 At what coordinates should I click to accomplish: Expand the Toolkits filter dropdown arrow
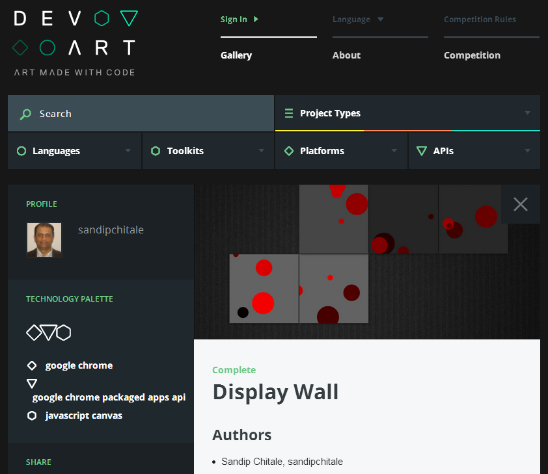(x=261, y=150)
